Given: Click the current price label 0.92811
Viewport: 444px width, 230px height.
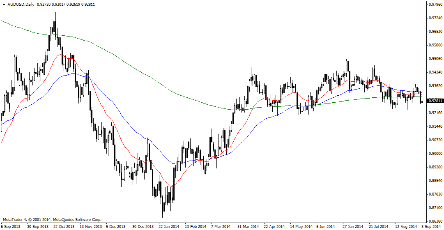Looking at the screenshot, I should 434,100.
